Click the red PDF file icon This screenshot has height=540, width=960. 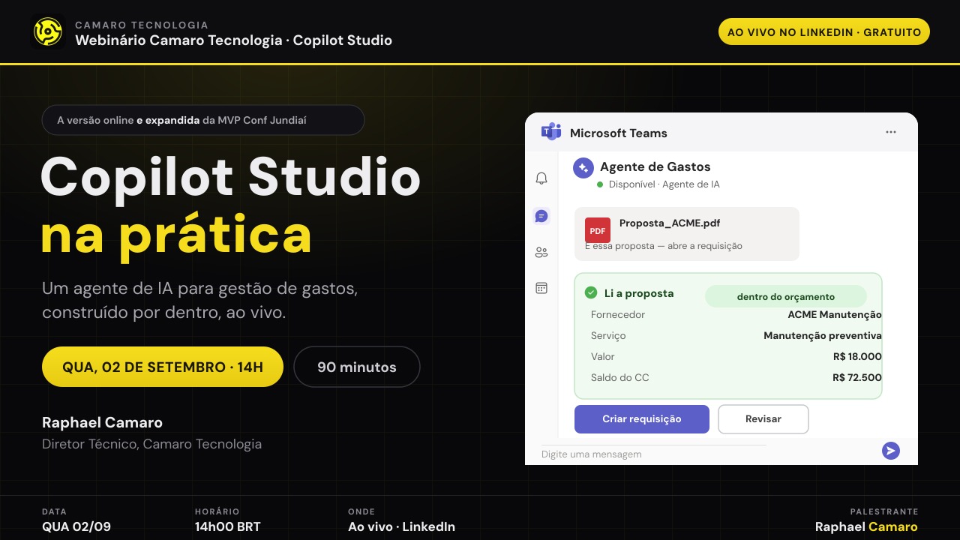[598, 230]
